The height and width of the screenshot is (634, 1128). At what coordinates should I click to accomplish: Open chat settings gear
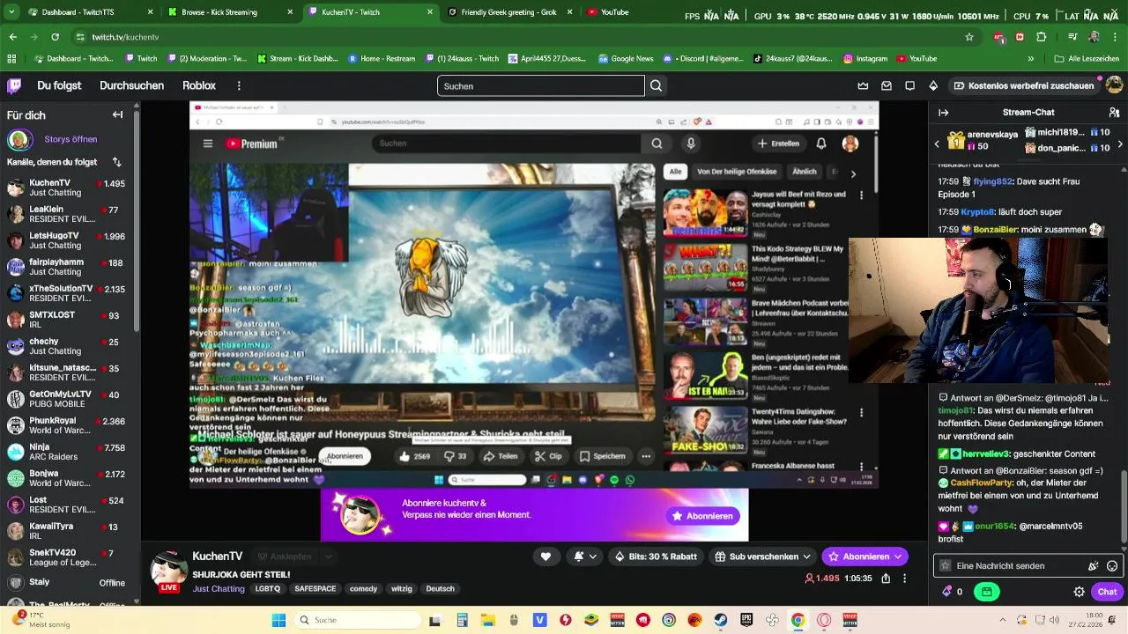point(1079,592)
